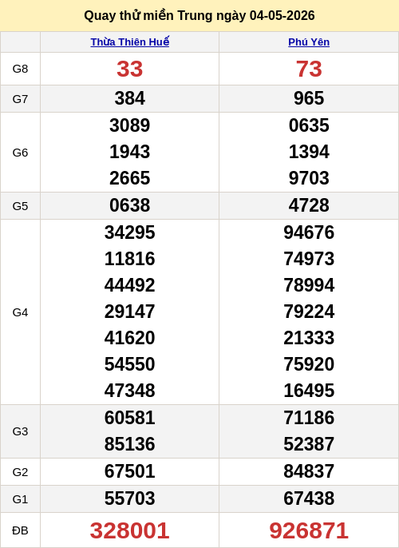Click G6 number 3089

[130, 125]
